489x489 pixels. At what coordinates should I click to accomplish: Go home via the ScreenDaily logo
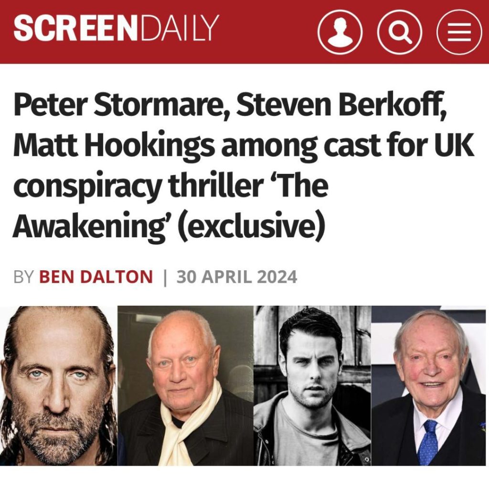point(117,28)
